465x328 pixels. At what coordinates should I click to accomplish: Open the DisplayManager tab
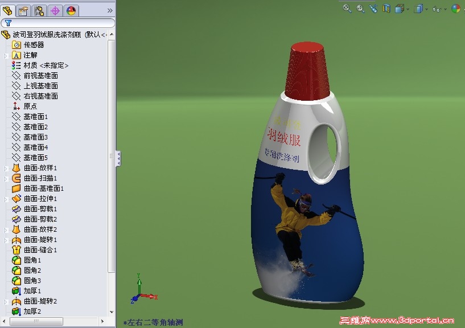(x=71, y=11)
